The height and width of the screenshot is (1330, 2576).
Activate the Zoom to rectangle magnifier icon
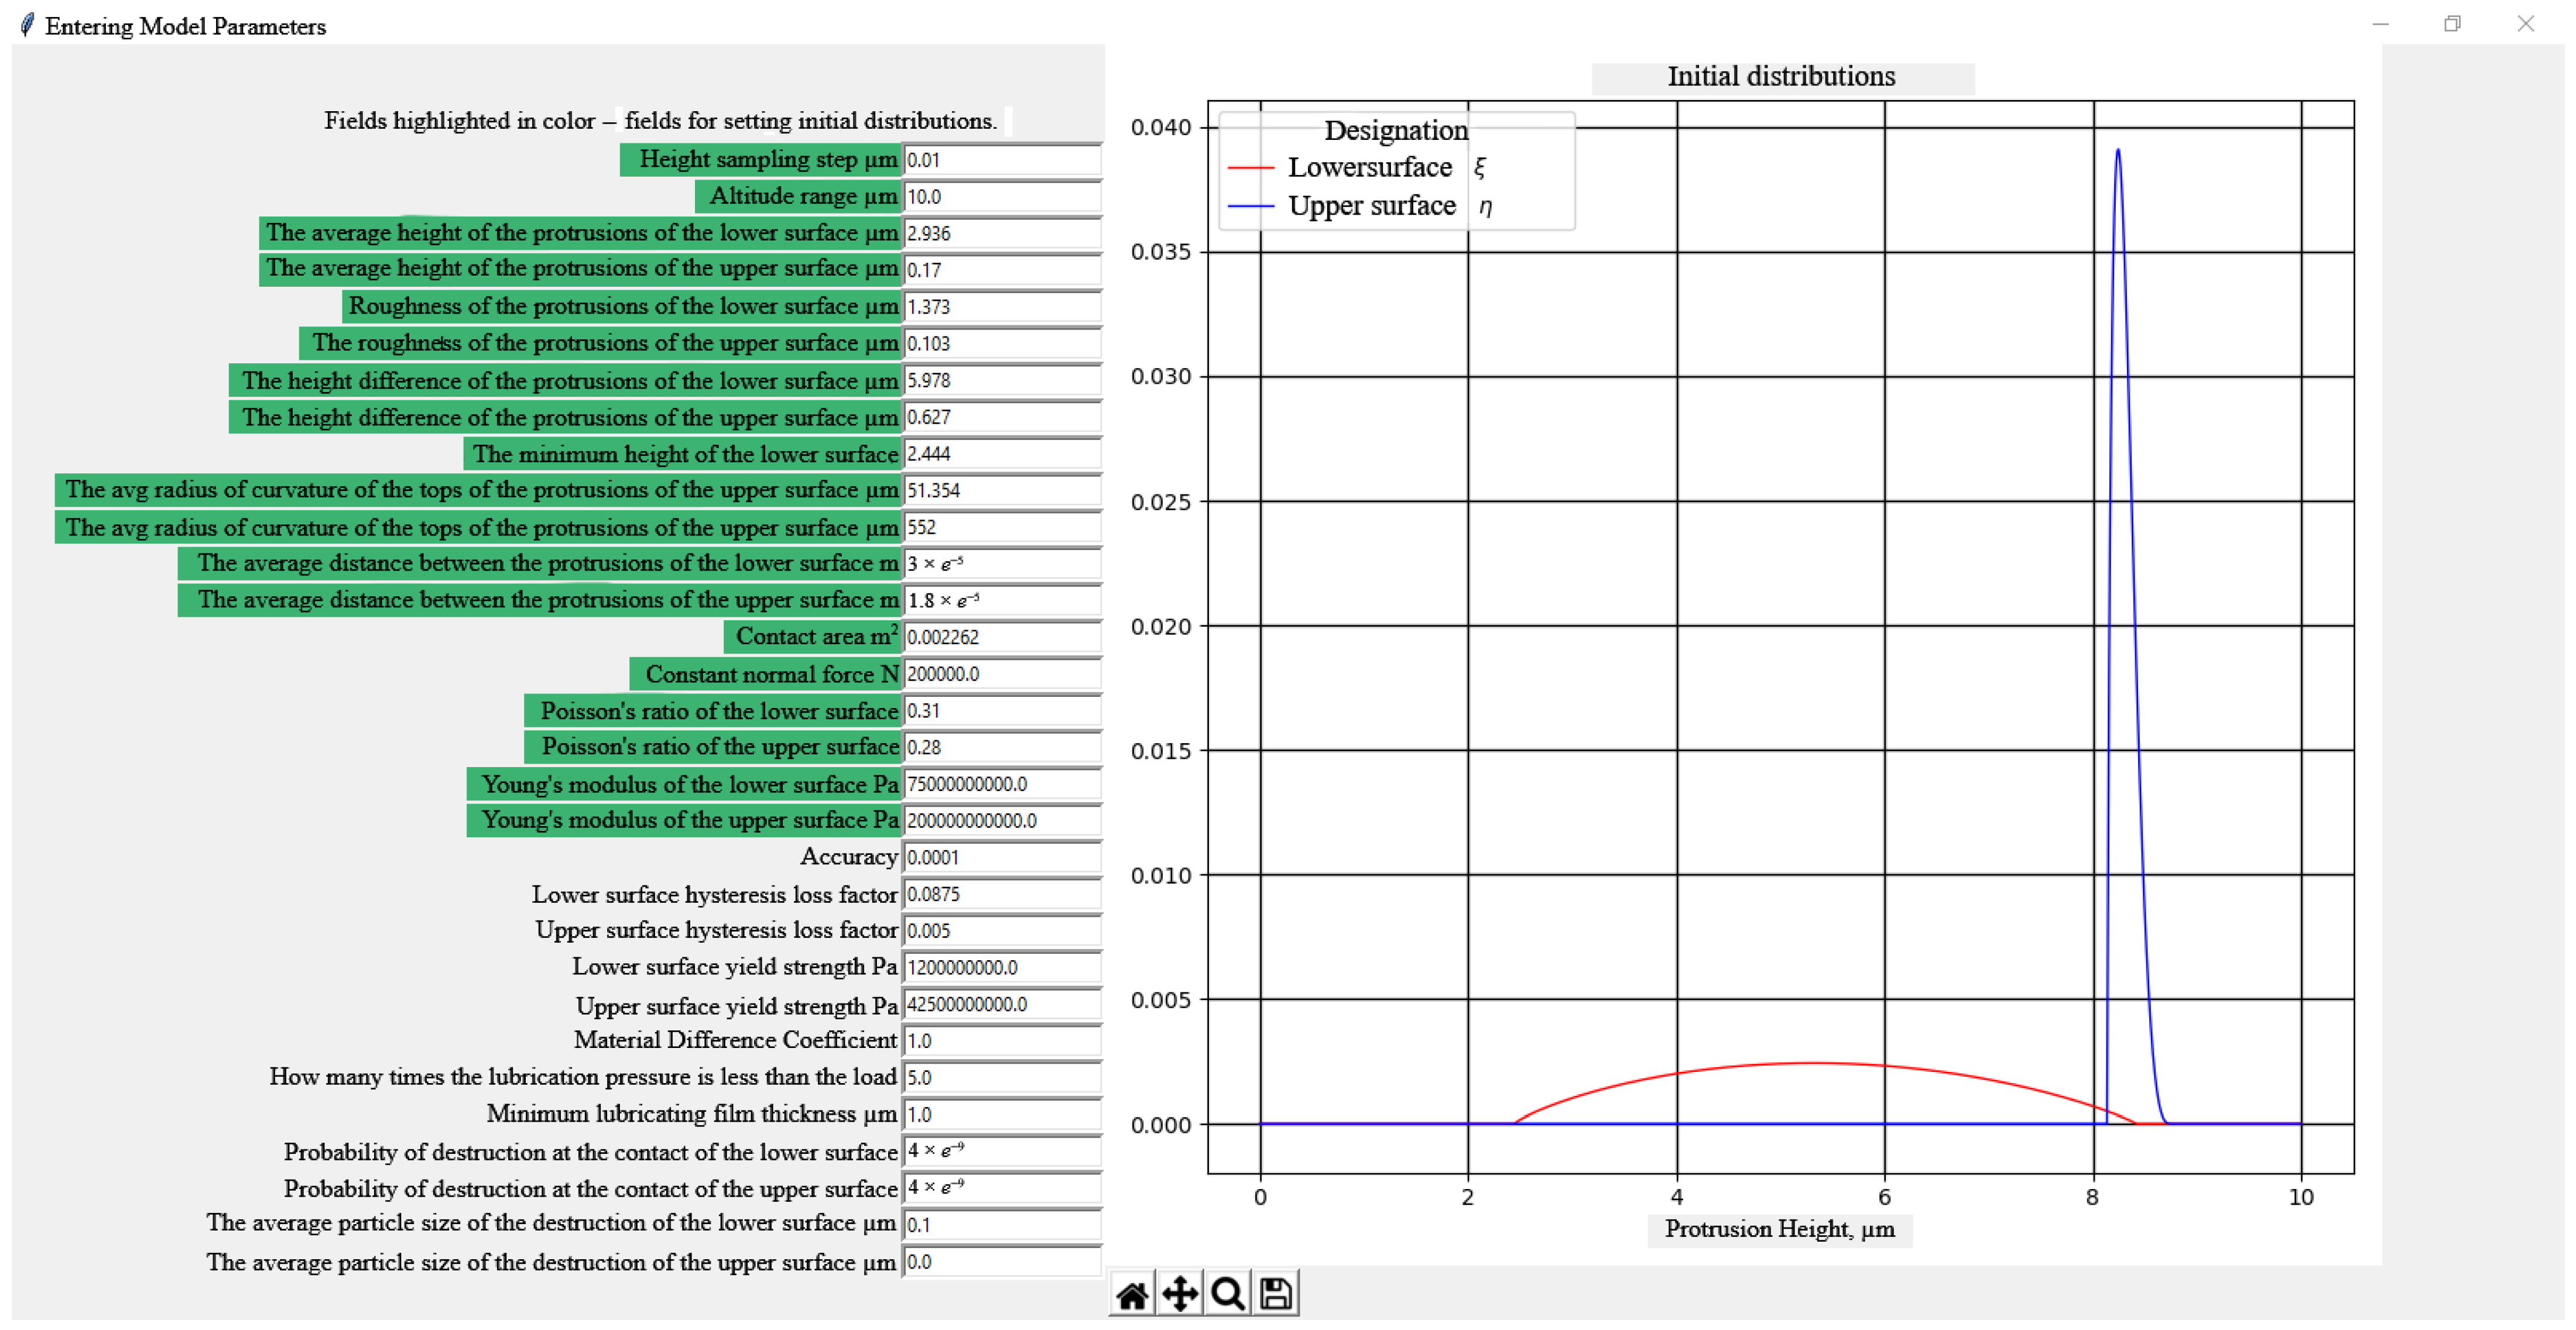tap(1227, 1295)
